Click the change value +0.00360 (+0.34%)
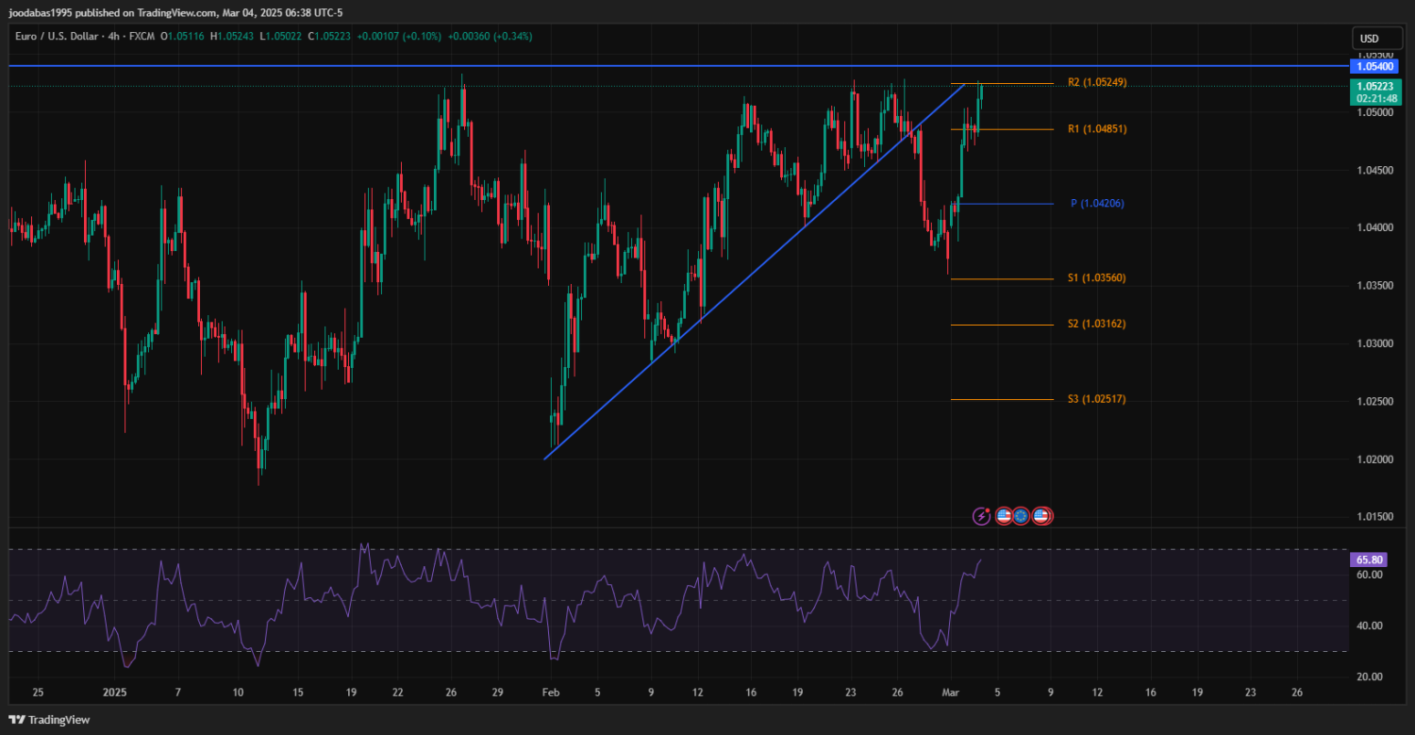1415x735 pixels. (x=490, y=36)
